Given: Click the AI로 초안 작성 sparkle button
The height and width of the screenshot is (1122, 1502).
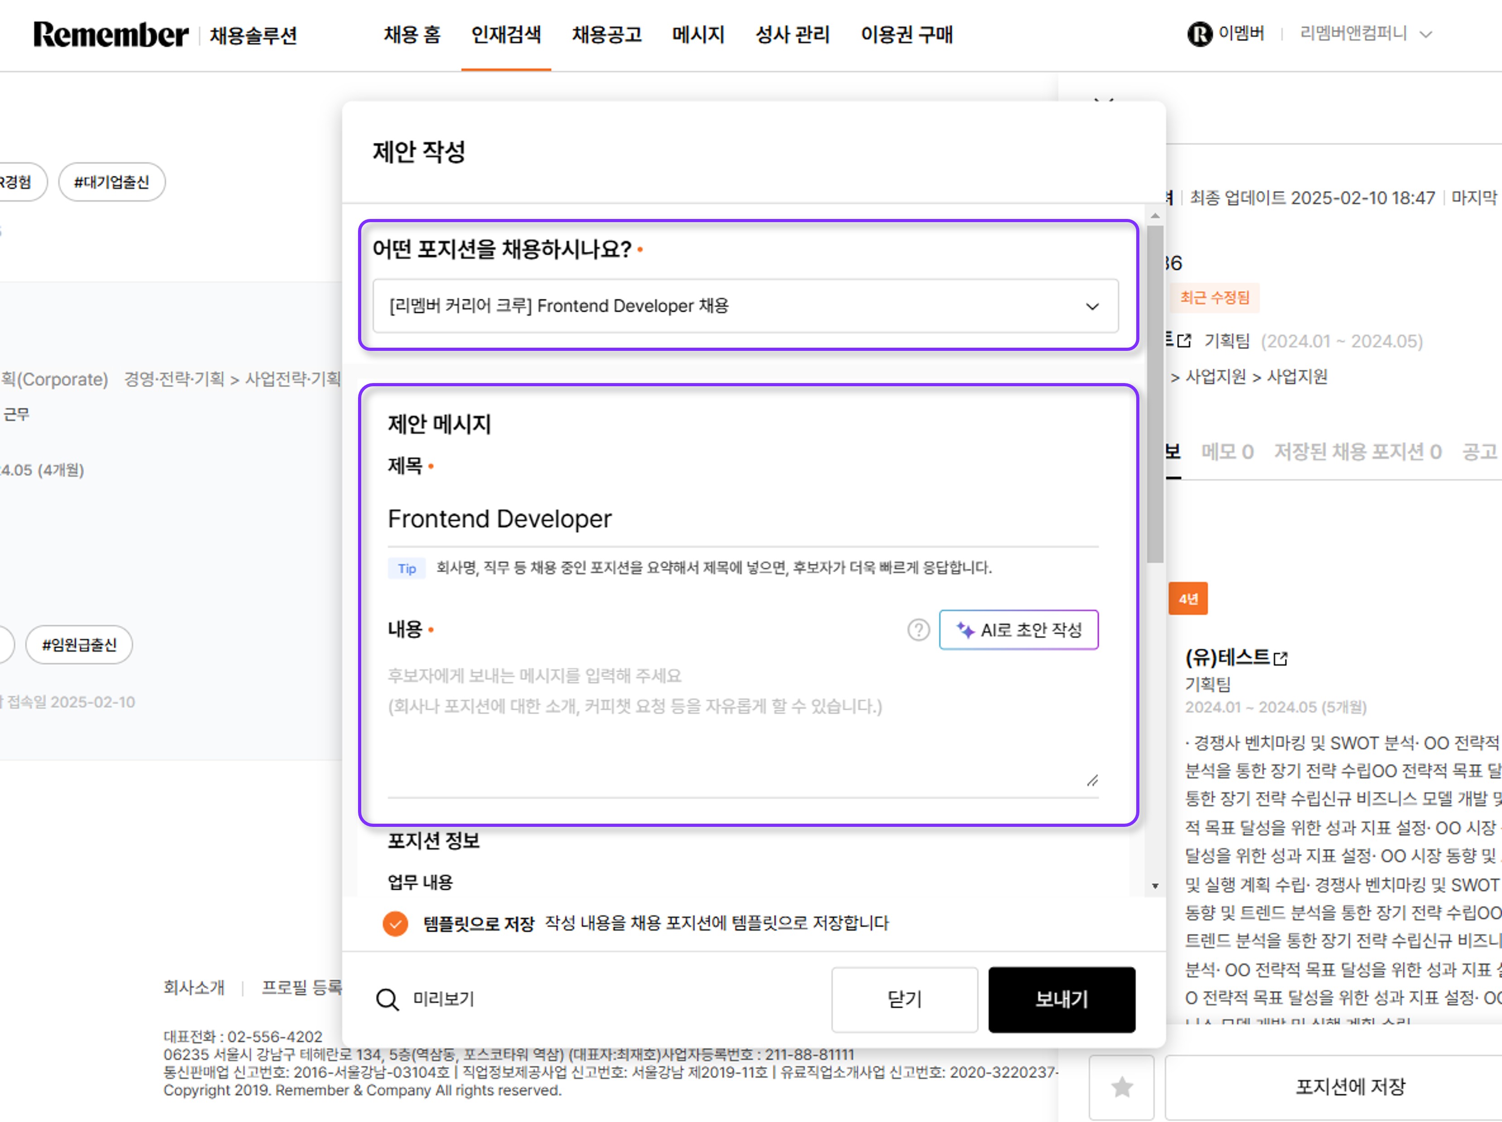Looking at the screenshot, I should 1018,630.
